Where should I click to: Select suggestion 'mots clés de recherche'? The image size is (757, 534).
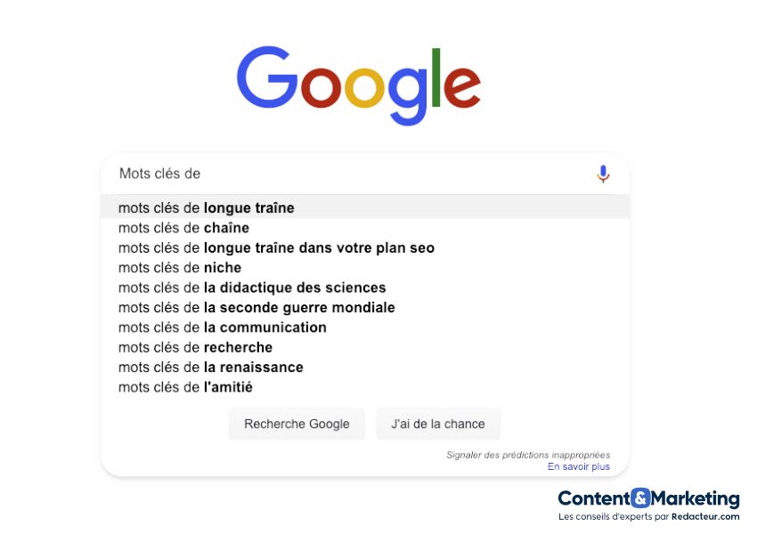195,347
